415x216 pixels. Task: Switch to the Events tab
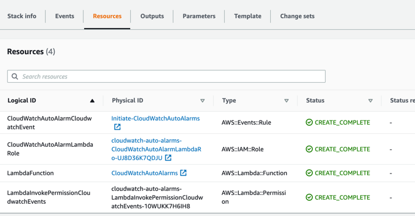click(65, 16)
